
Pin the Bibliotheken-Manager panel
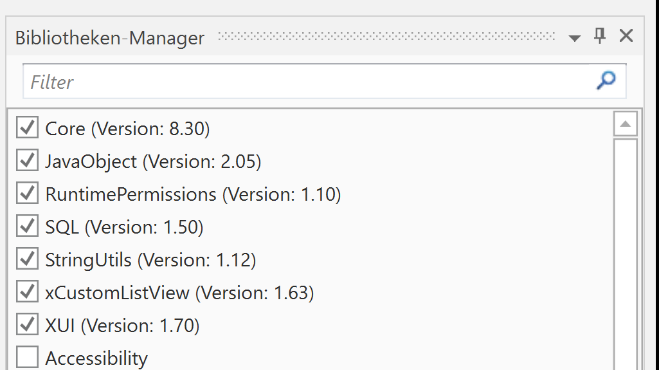[600, 36]
